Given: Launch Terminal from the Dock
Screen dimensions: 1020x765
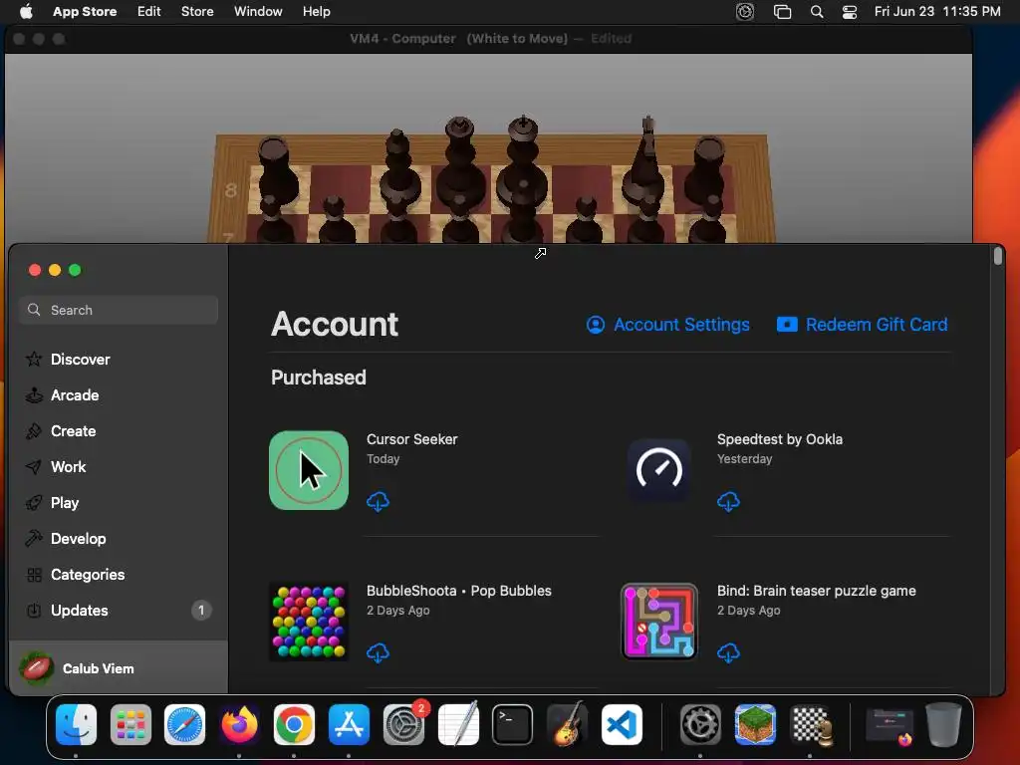Looking at the screenshot, I should click(513, 725).
